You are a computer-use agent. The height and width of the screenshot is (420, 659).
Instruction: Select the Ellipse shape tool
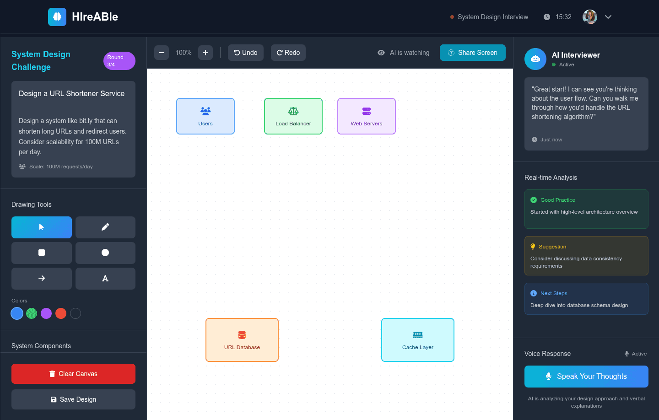click(105, 253)
